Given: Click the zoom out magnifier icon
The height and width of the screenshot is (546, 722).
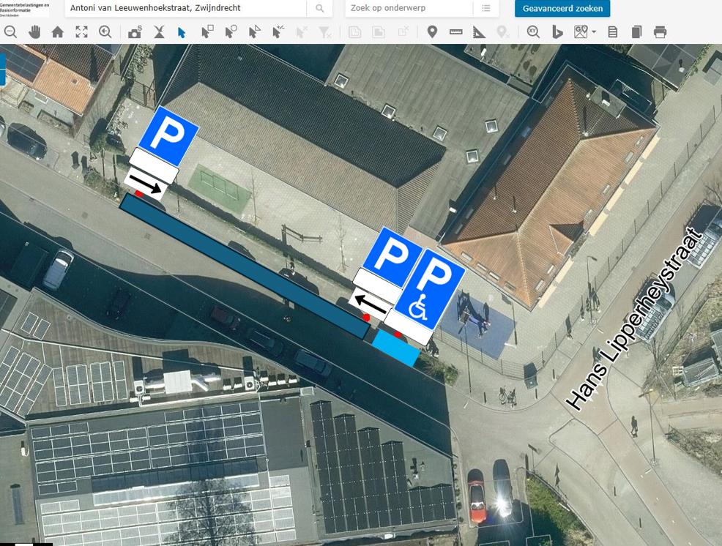Looking at the screenshot, I should tap(10, 32).
